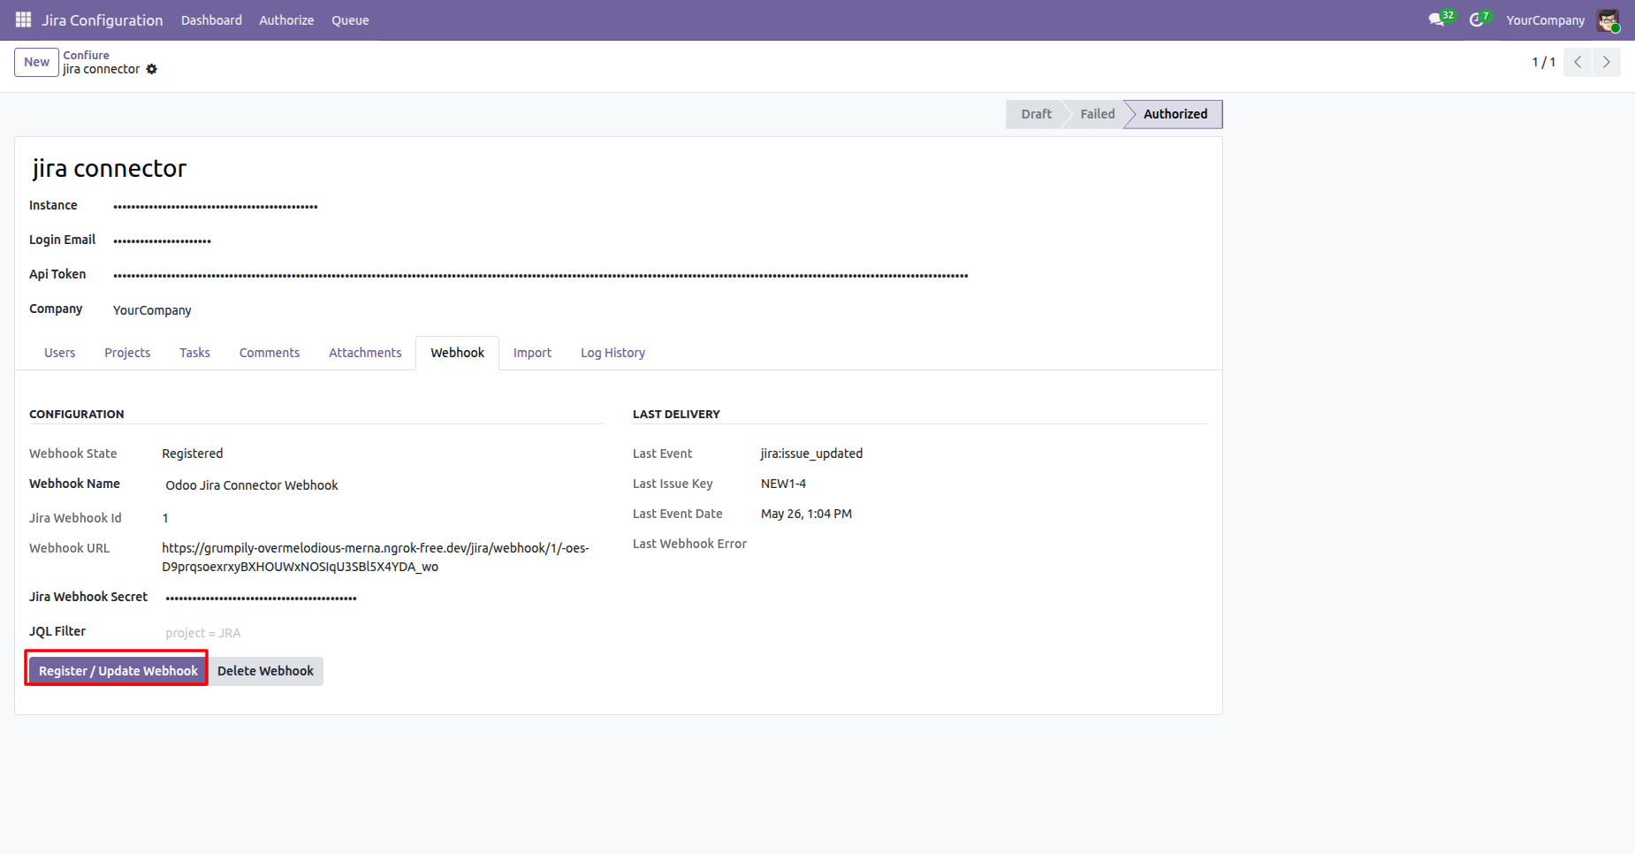1635x854 pixels.
Task: Open the Authorize menu
Action: click(x=286, y=20)
